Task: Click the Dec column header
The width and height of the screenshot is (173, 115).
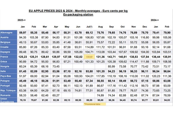Action: [x=145, y=26]
